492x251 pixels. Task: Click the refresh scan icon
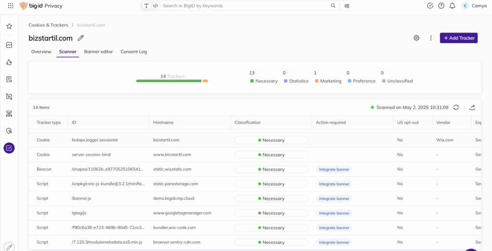coord(456,107)
